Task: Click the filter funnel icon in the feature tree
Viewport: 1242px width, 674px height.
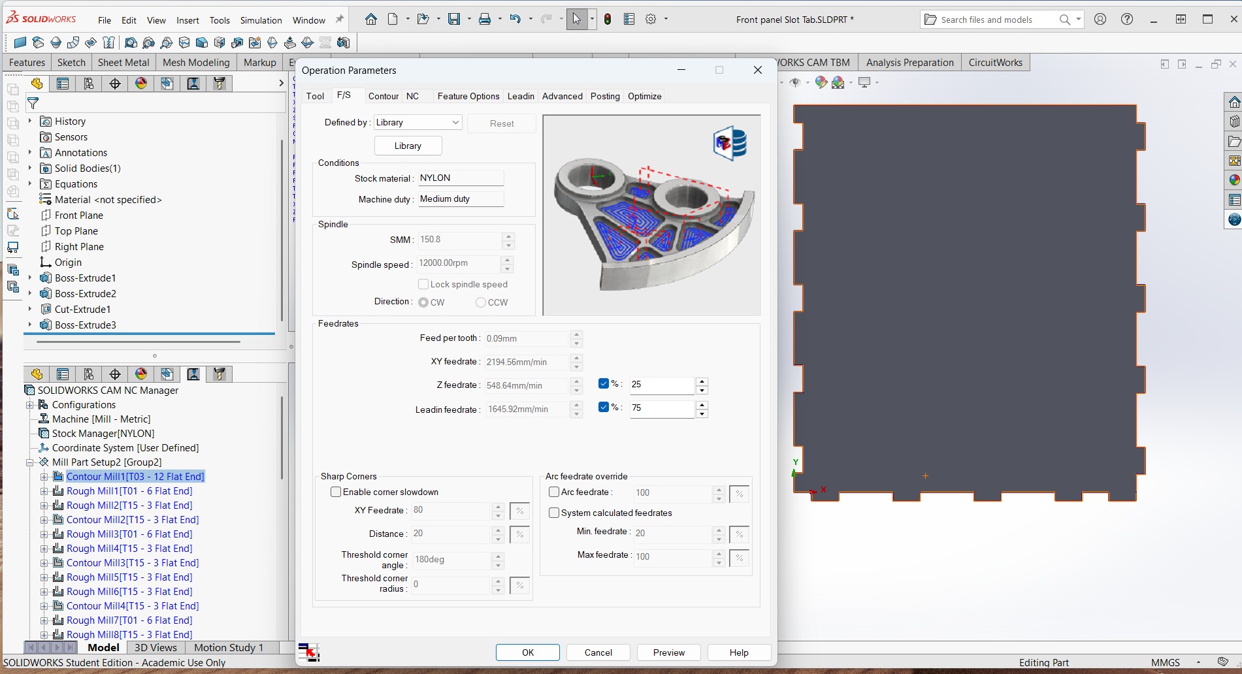Action: pos(33,103)
